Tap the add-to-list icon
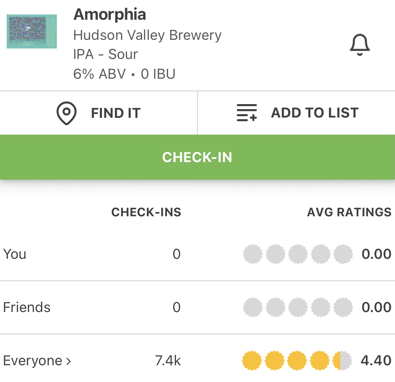Screen dimensions: 395x382 [x=246, y=113]
